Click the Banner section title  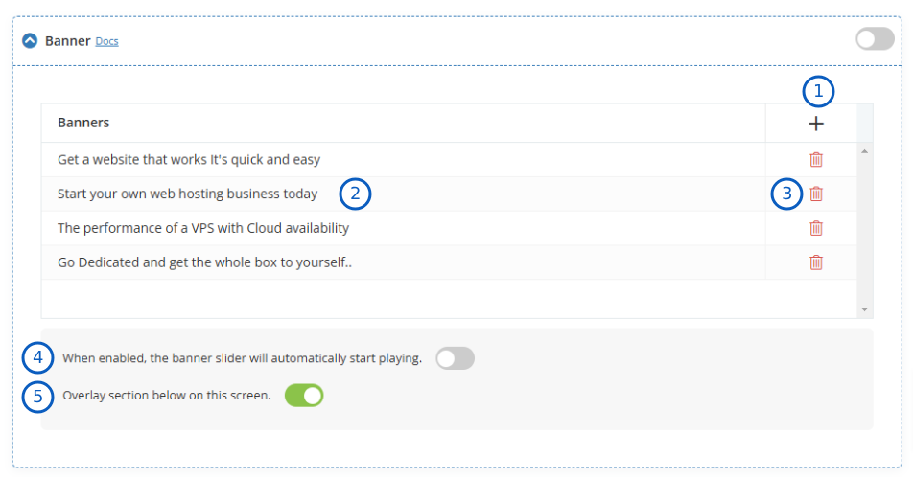point(67,41)
